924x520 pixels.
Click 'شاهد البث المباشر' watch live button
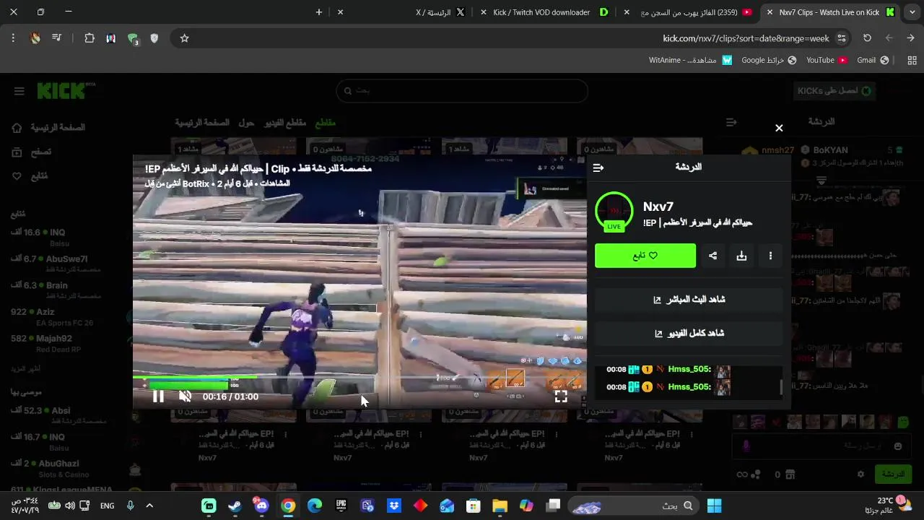(x=689, y=299)
